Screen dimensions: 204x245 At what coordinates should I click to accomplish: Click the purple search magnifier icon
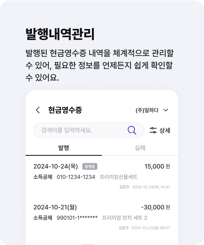click(132, 130)
